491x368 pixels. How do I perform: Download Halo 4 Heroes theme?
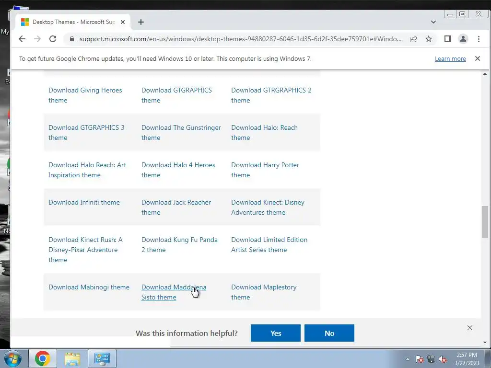click(x=178, y=170)
